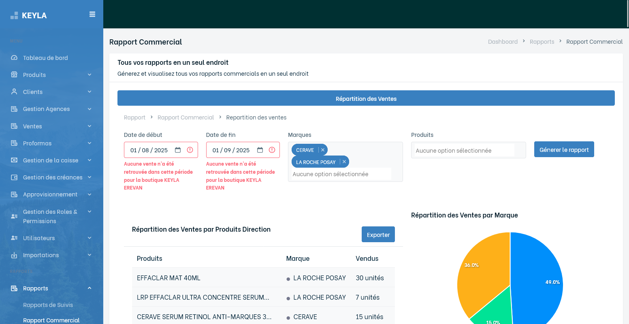The image size is (629, 324).
Task: Collapse the Rapports submenu chevron
Action: coord(90,288)
